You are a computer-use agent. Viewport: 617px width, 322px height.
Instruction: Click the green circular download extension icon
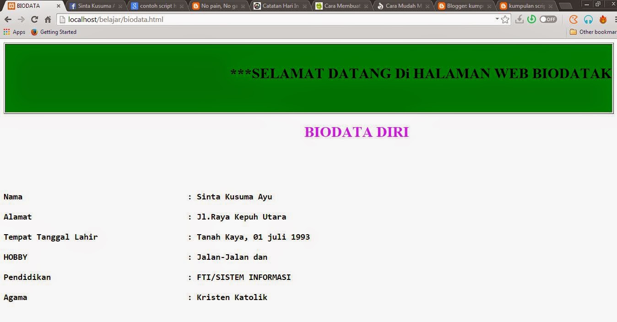tap(532, 19)
